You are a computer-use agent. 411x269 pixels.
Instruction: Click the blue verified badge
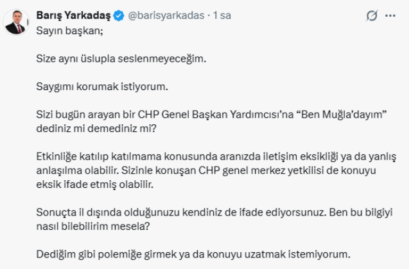click(119, 15)
